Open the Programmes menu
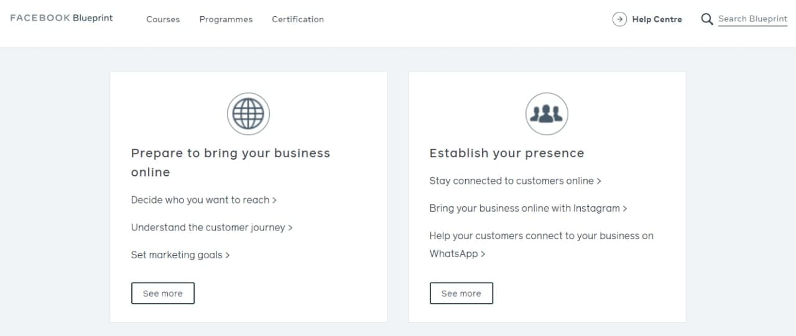This screenshot has height=336, width=796. pyautogui.click(x=226, y=19)
